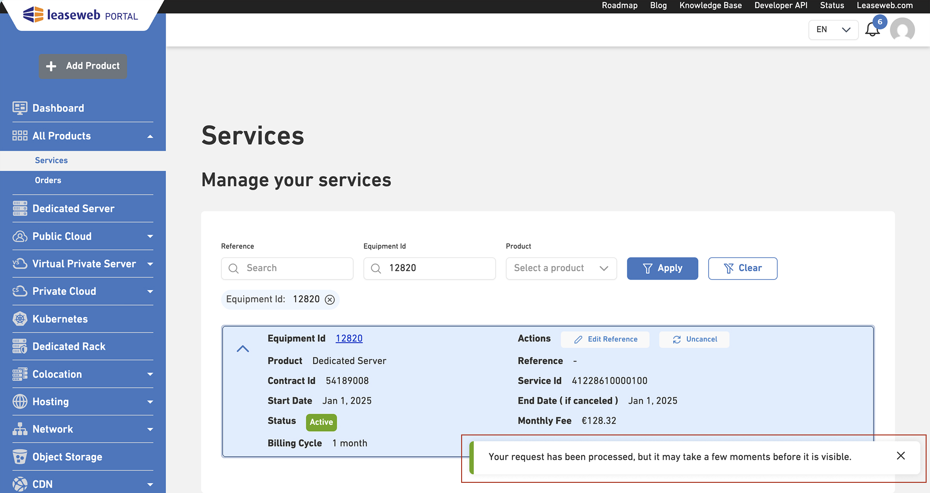Open Object Storage section

(x=67, y=457)
